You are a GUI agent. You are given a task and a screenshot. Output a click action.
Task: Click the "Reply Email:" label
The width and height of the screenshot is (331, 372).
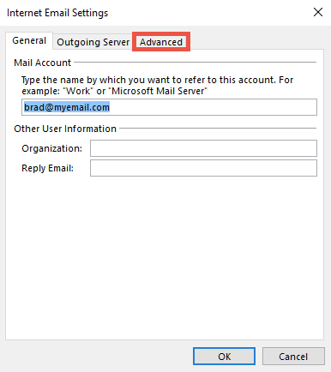[47, 168]
